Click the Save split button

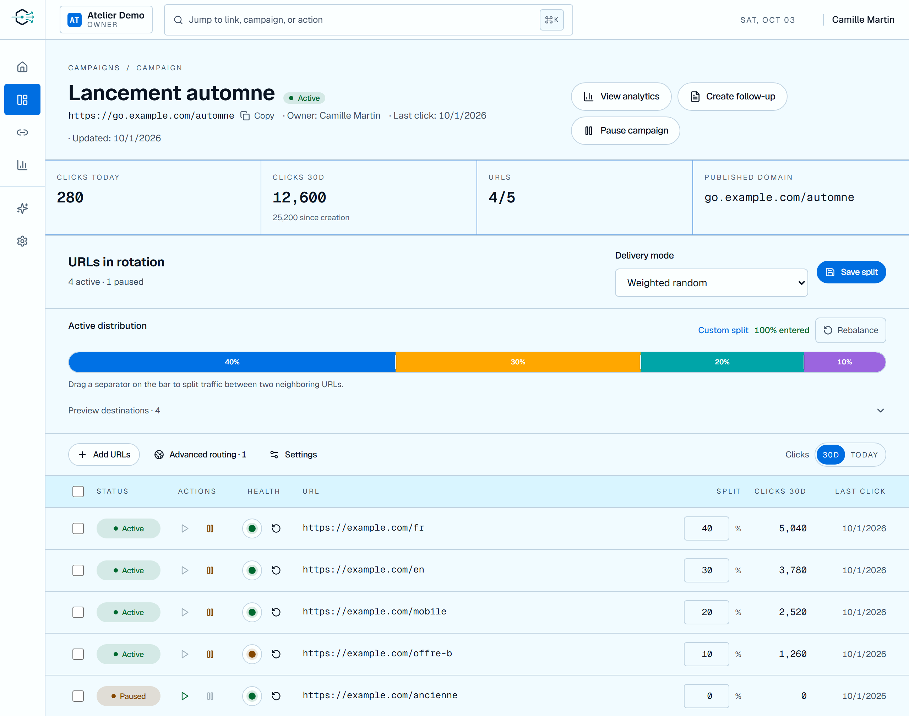pos(851,272)
